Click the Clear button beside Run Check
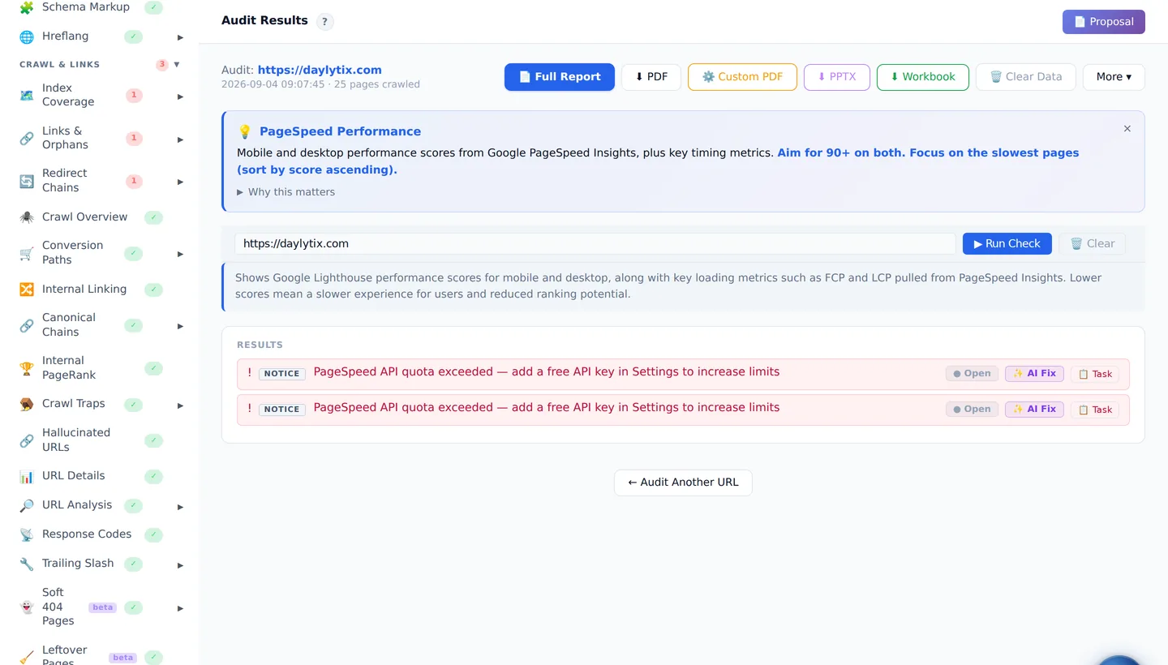 pyautogui.click(x=1092, y=244)
